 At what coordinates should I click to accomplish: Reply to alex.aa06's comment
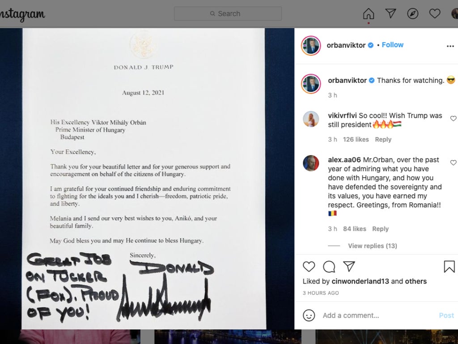380,229
